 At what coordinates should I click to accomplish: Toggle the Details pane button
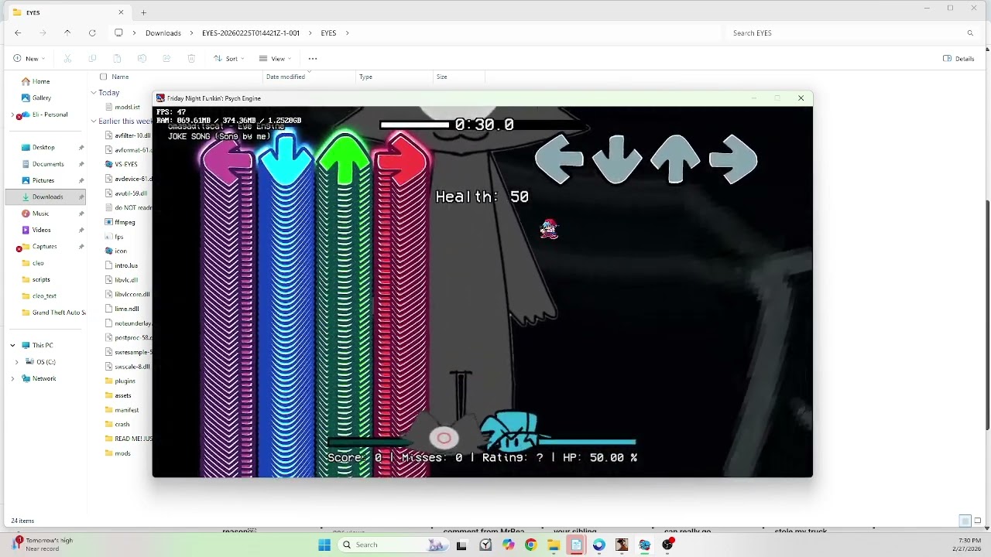pyautogui.click(x=958, y=59)
